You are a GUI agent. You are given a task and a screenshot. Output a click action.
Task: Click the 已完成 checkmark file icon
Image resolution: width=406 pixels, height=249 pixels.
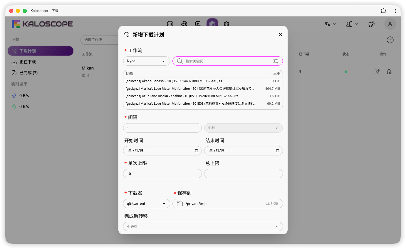14,73
